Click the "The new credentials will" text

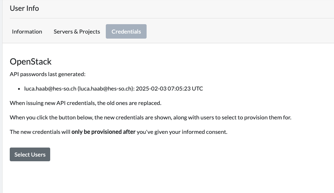click(x=40, y=132)
